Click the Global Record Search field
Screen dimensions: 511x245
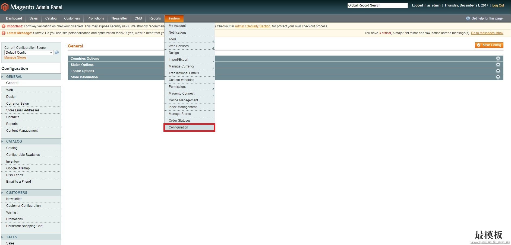377,5
